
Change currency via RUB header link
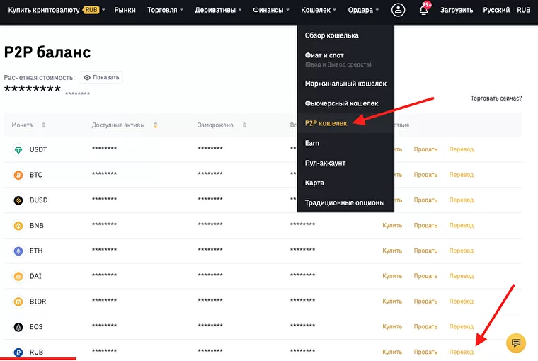[x=524, y=10]
